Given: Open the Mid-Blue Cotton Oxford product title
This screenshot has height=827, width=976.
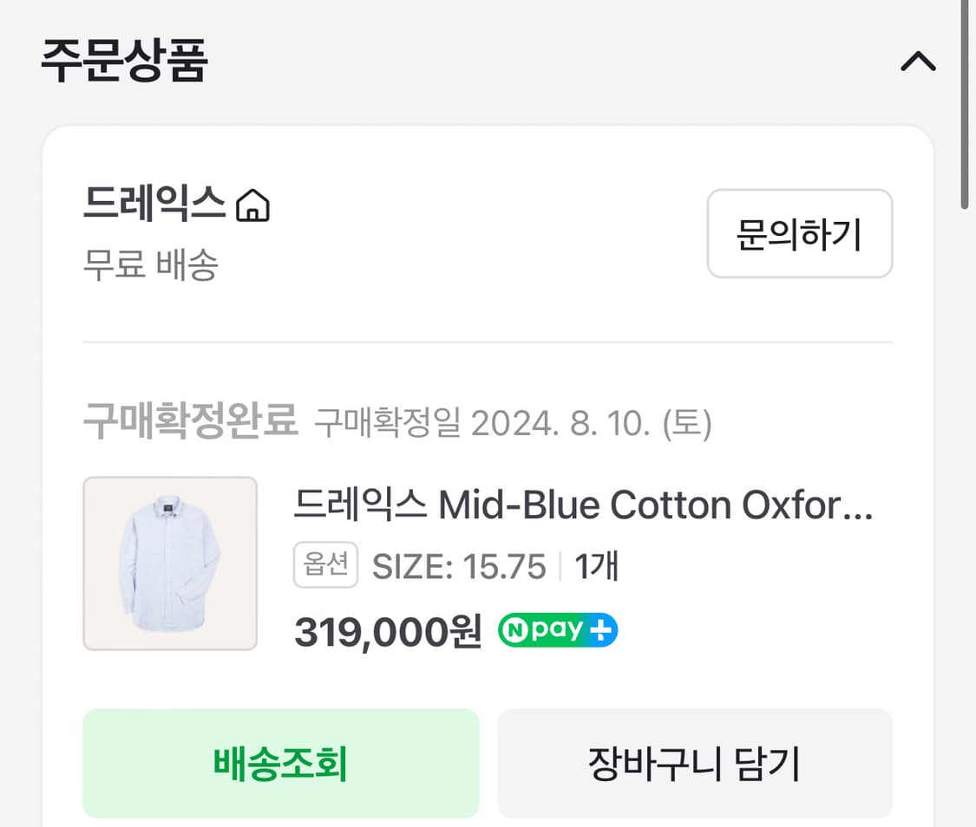Looking at the screenshot, I should tap(582, 505).
